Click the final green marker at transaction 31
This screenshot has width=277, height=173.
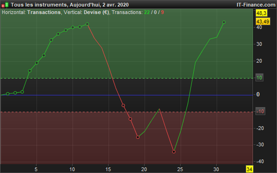coord(224,22)
